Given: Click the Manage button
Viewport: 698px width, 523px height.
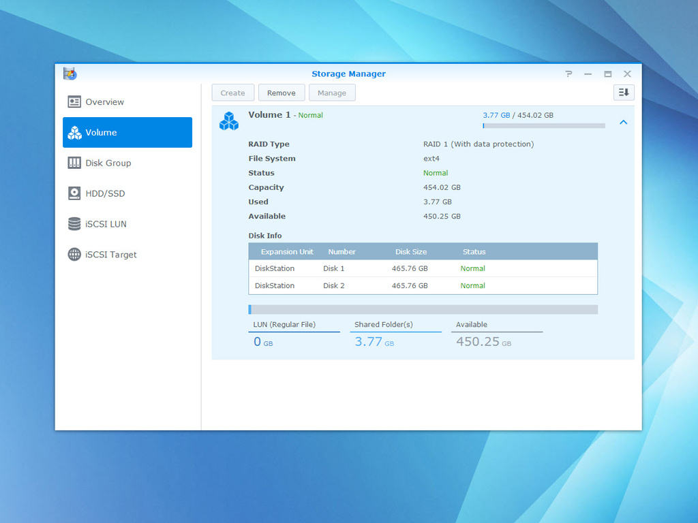Looking at the screenshot, I should 332,93.
